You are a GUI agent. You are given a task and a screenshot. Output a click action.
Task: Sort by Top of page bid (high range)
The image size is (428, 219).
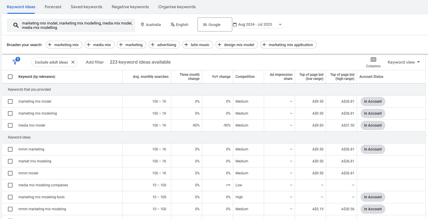coord(342,77)
